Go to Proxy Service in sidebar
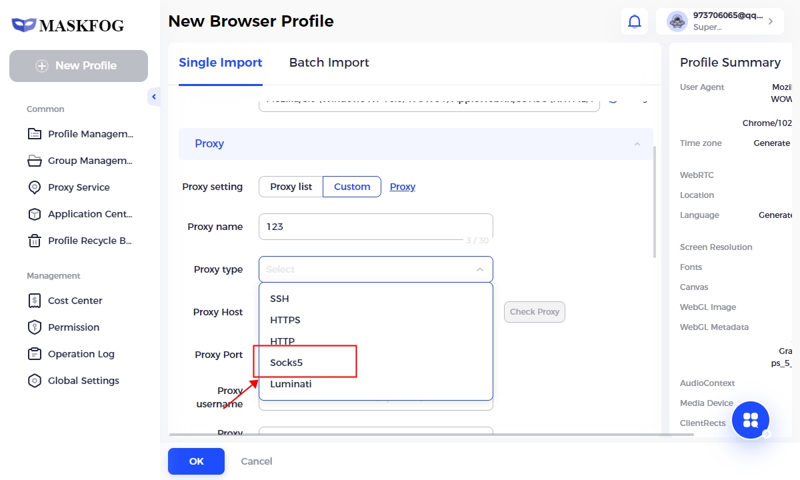Viewport: 800px width, 480px height. 79,187
